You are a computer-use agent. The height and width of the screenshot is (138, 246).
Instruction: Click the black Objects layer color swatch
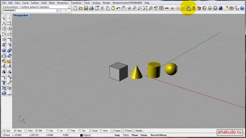coord(81,135)
